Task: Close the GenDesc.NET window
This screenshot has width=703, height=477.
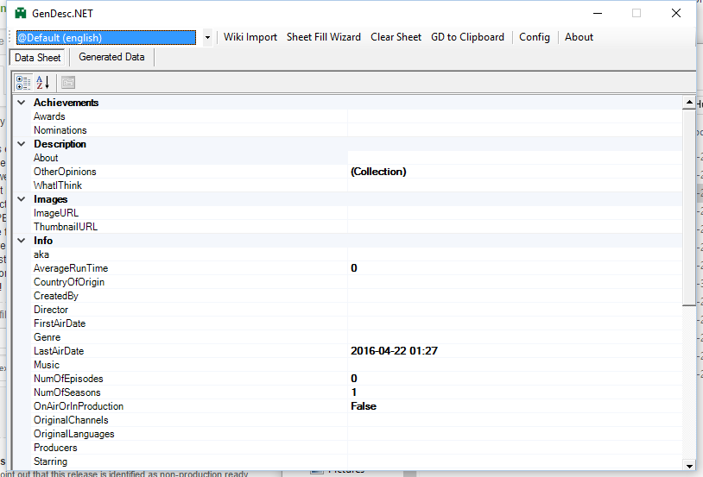Action: point(676,14)
